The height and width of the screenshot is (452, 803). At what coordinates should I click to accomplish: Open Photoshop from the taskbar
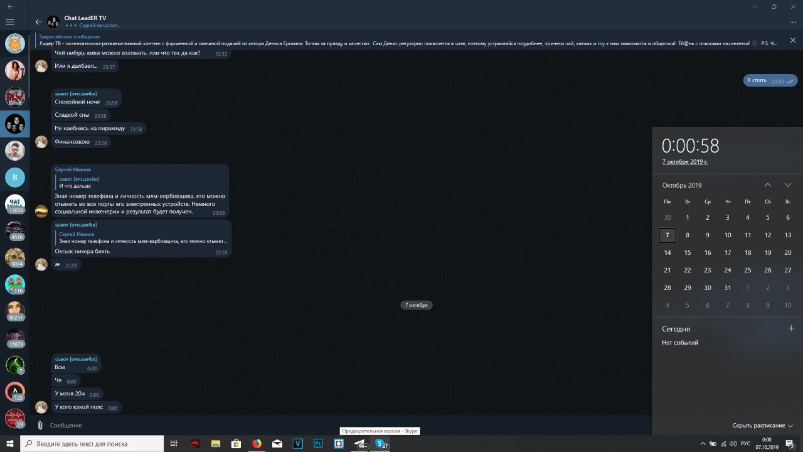point(318,444)
